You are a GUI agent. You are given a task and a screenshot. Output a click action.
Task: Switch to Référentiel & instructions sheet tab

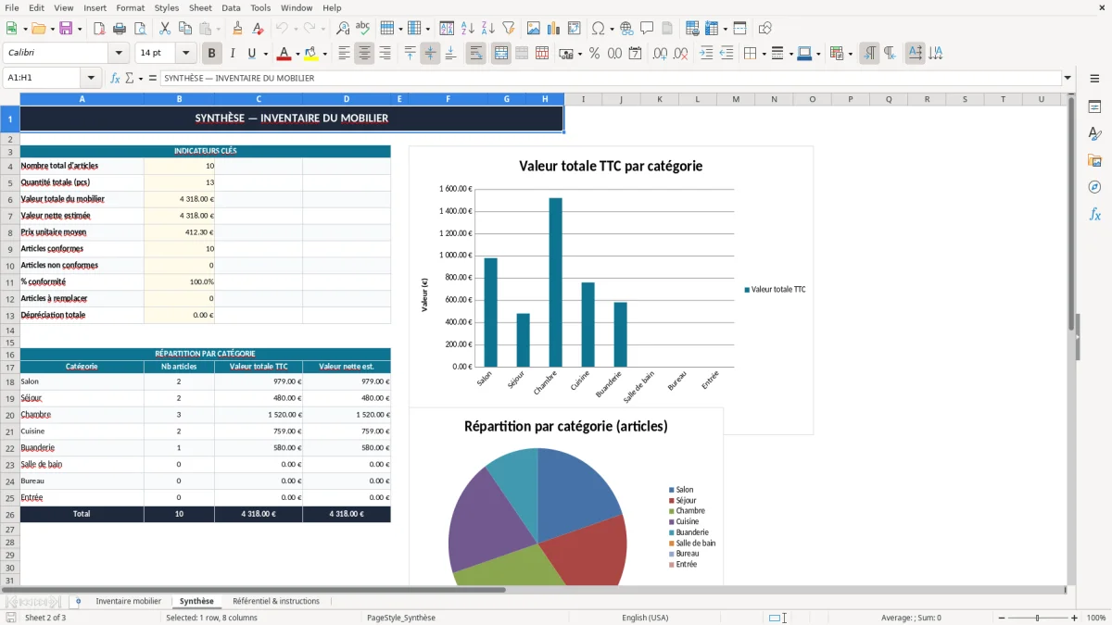click(x=276, y=601)
